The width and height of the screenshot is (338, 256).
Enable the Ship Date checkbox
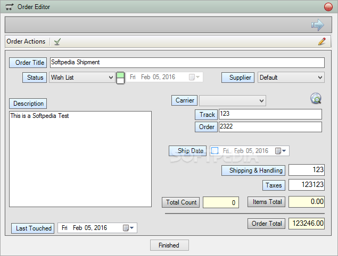pos(215,151)
